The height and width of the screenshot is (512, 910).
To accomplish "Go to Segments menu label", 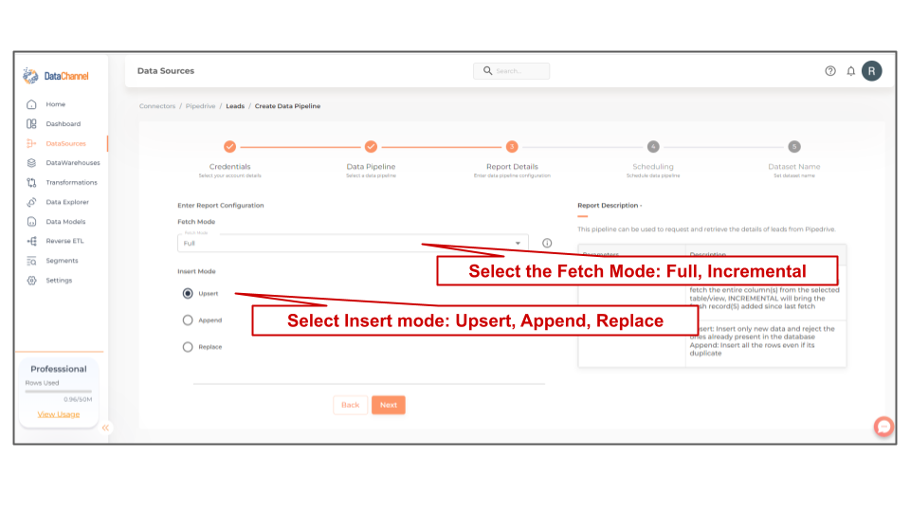I will coord(63,261).
